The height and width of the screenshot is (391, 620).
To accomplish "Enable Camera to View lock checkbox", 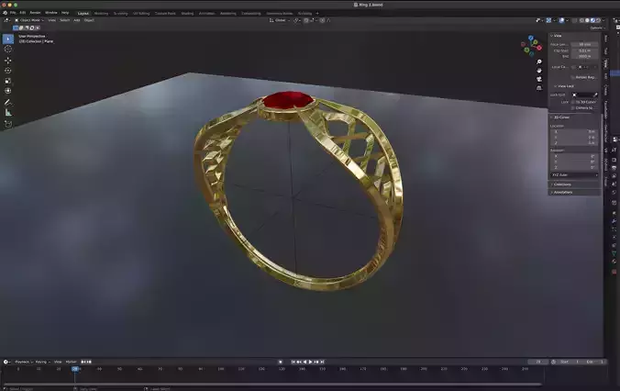I will (573, 108).
